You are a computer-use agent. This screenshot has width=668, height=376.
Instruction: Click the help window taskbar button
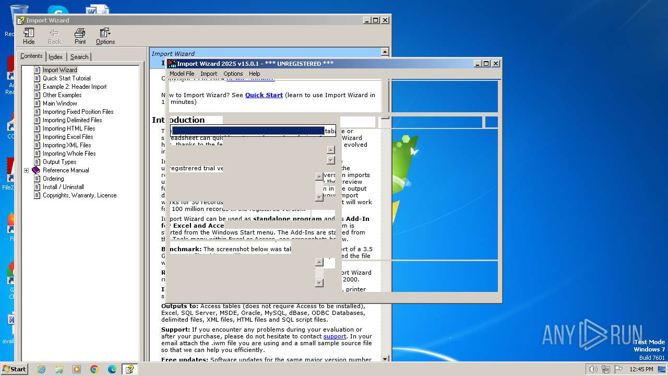129,369
